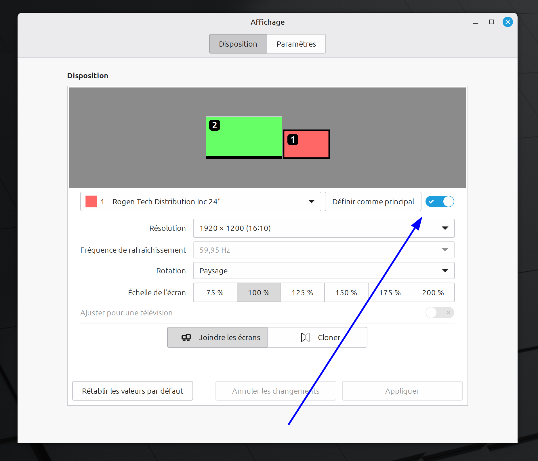Set screen scale to 200 %
538x461 pixels.
point(433,292)
